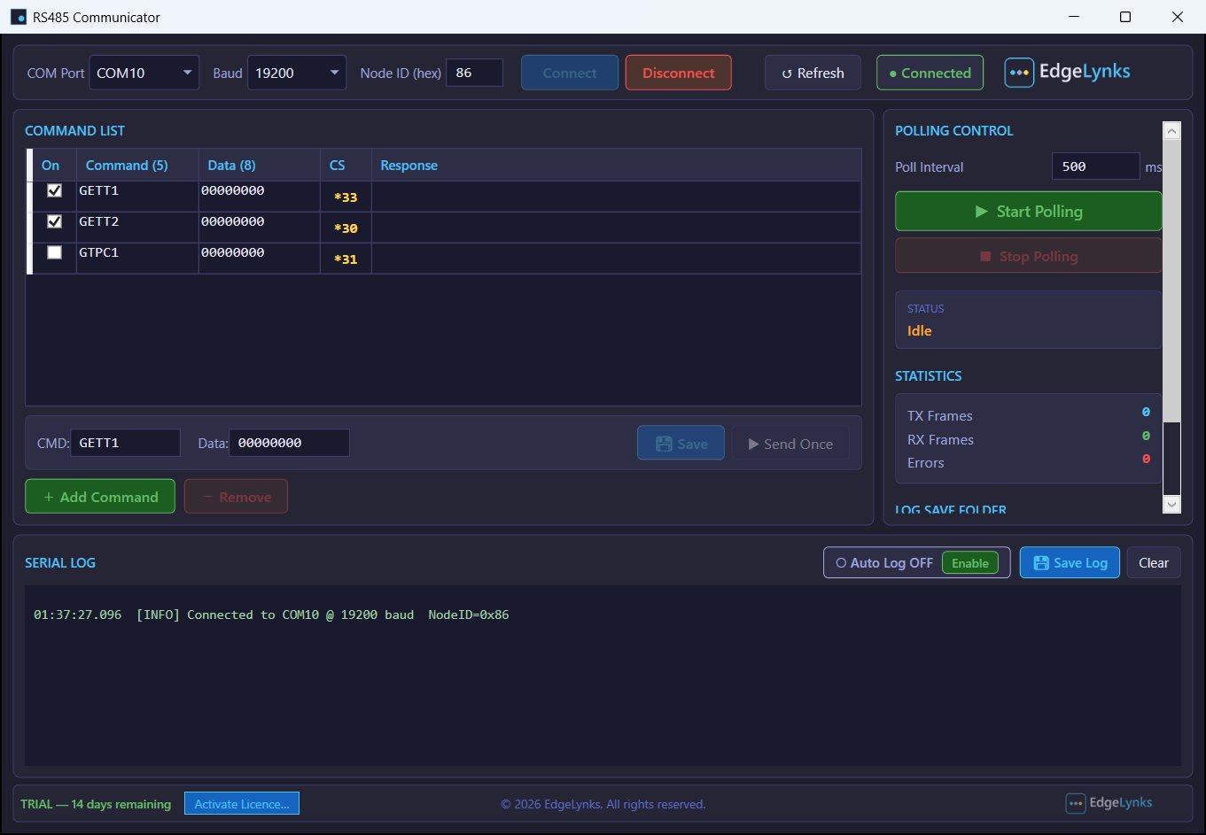
Task: Select the GETT1 command cell
Action: tap(137, 197)
